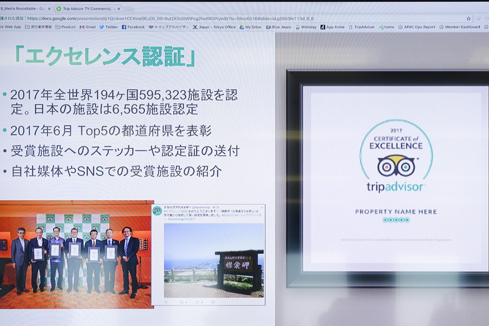Open the Blue Jeans bookmark

pos(279,27)
